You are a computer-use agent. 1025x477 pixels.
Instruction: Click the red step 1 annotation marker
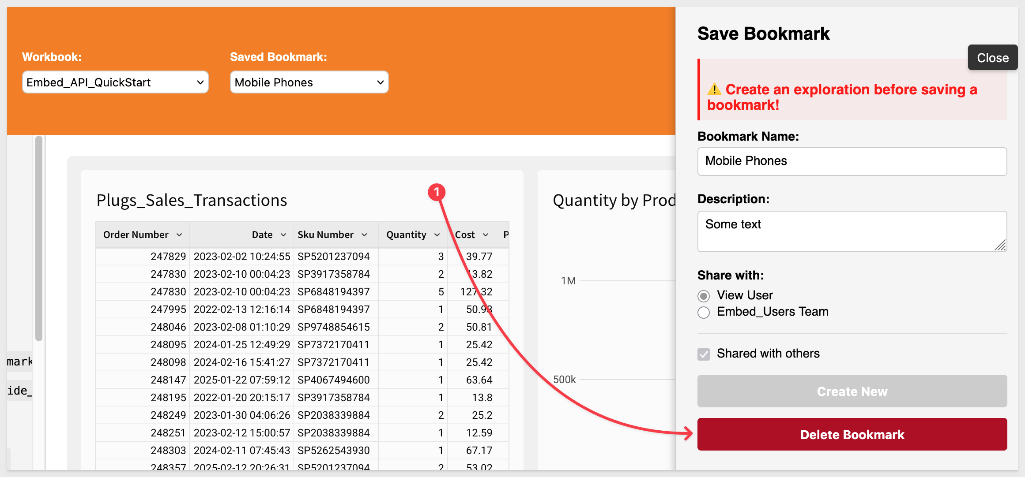[x=437, y=192]
